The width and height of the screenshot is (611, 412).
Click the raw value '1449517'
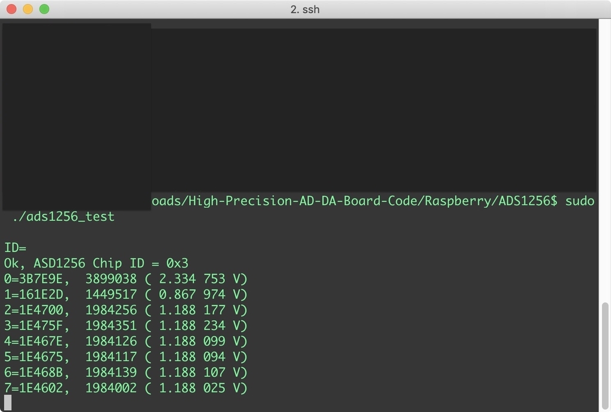pyautogui.click(x=111, y=294)
